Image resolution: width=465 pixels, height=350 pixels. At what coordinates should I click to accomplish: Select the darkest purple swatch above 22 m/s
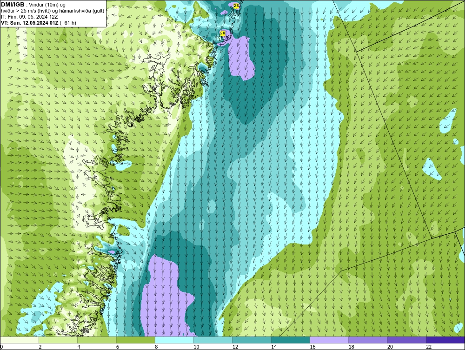tap(445, 340)
